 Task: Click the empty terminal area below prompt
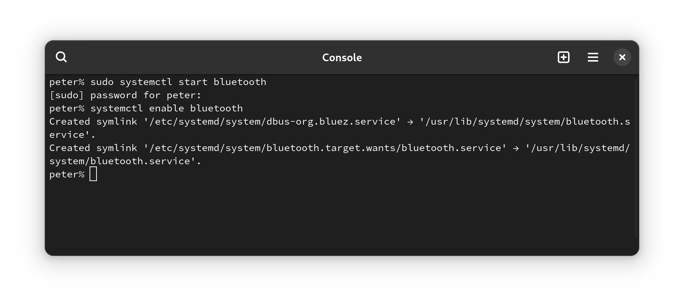(x=341, y=216)
